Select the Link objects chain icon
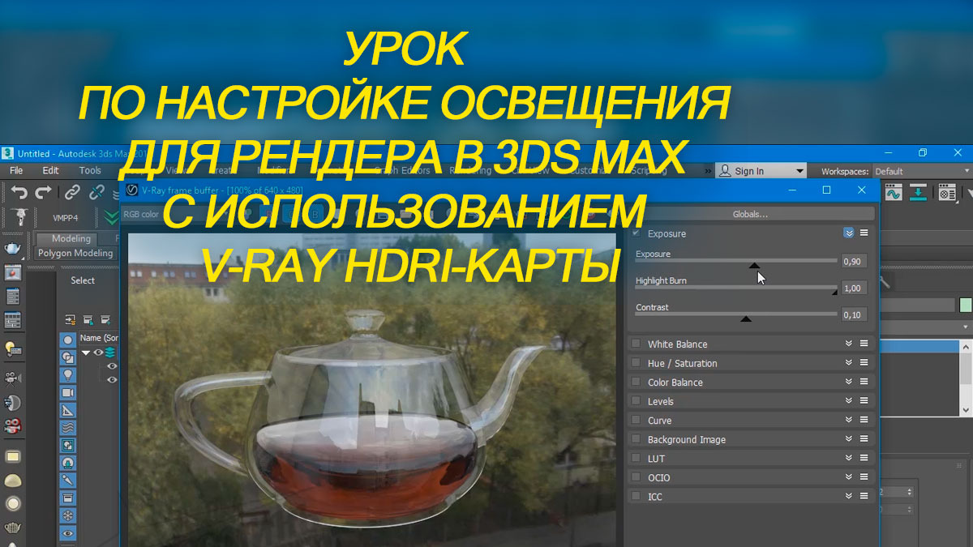 click(72, 193)
